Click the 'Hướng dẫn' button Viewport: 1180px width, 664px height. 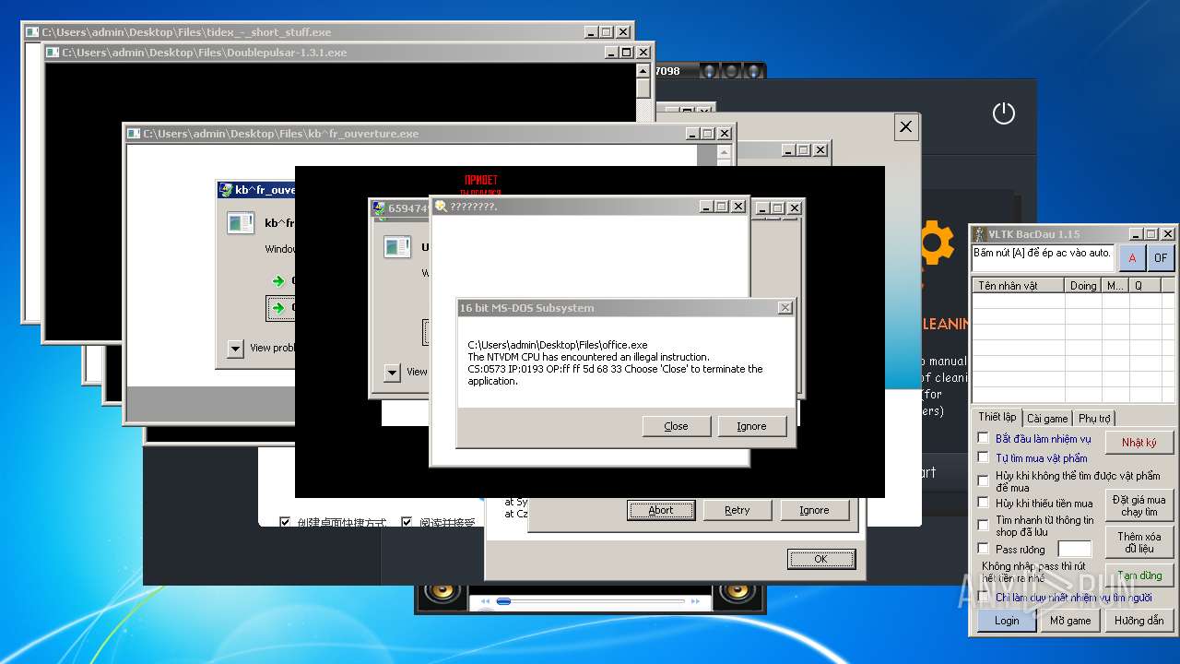click(1139, 620)
